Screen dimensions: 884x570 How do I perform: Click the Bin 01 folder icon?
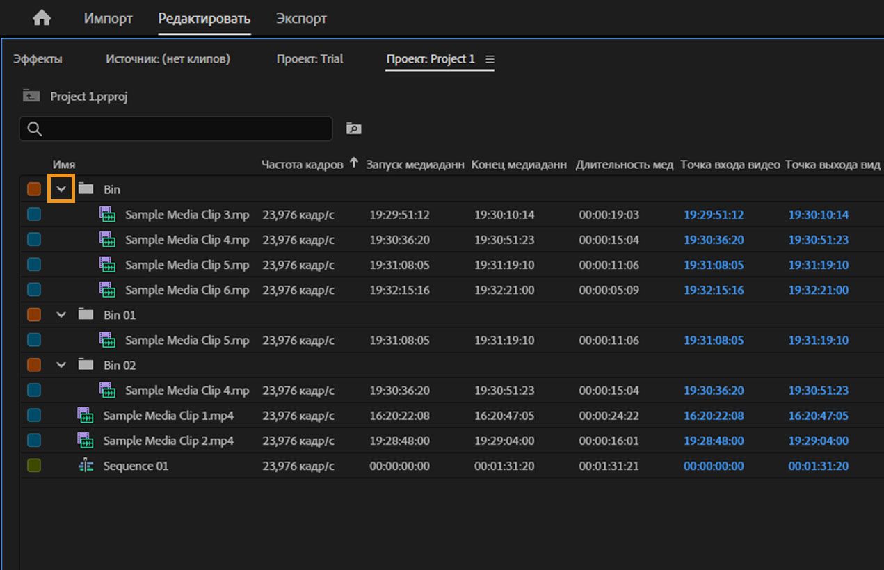[86, 315]
